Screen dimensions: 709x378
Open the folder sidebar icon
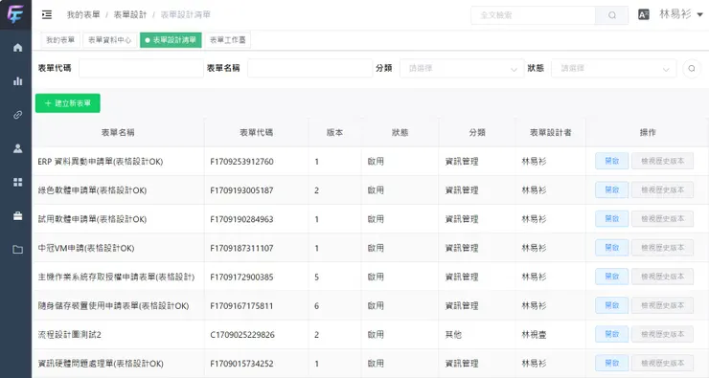[17, 250]
